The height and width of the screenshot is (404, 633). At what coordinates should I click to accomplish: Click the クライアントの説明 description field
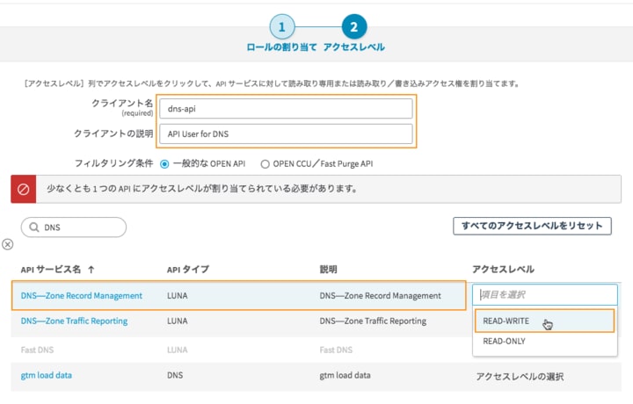(287, 133)
